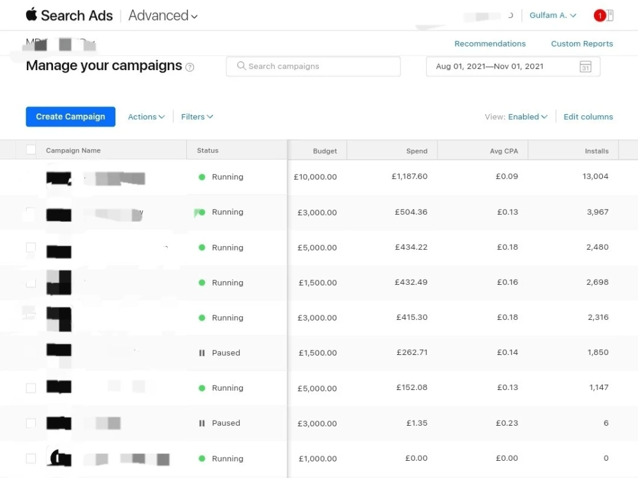
Task: Click app icon of the £1.35 spend row
Action: pos(59,423)
